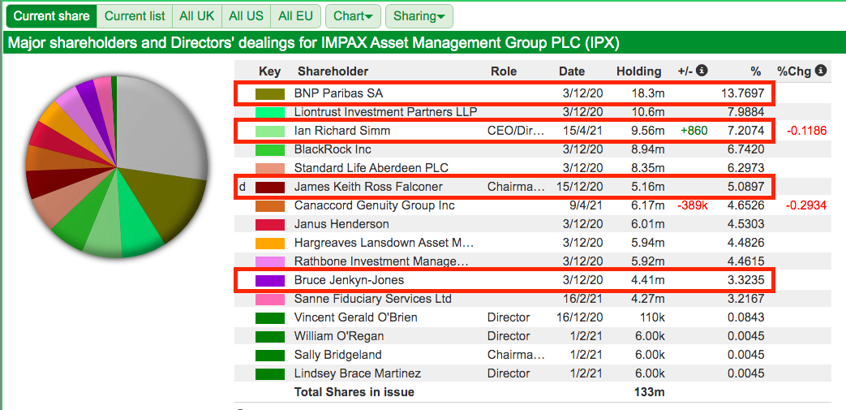Select Canaccord Genuity Group Inc name
The height and width of the screenshot is (410, 846).
375,205
